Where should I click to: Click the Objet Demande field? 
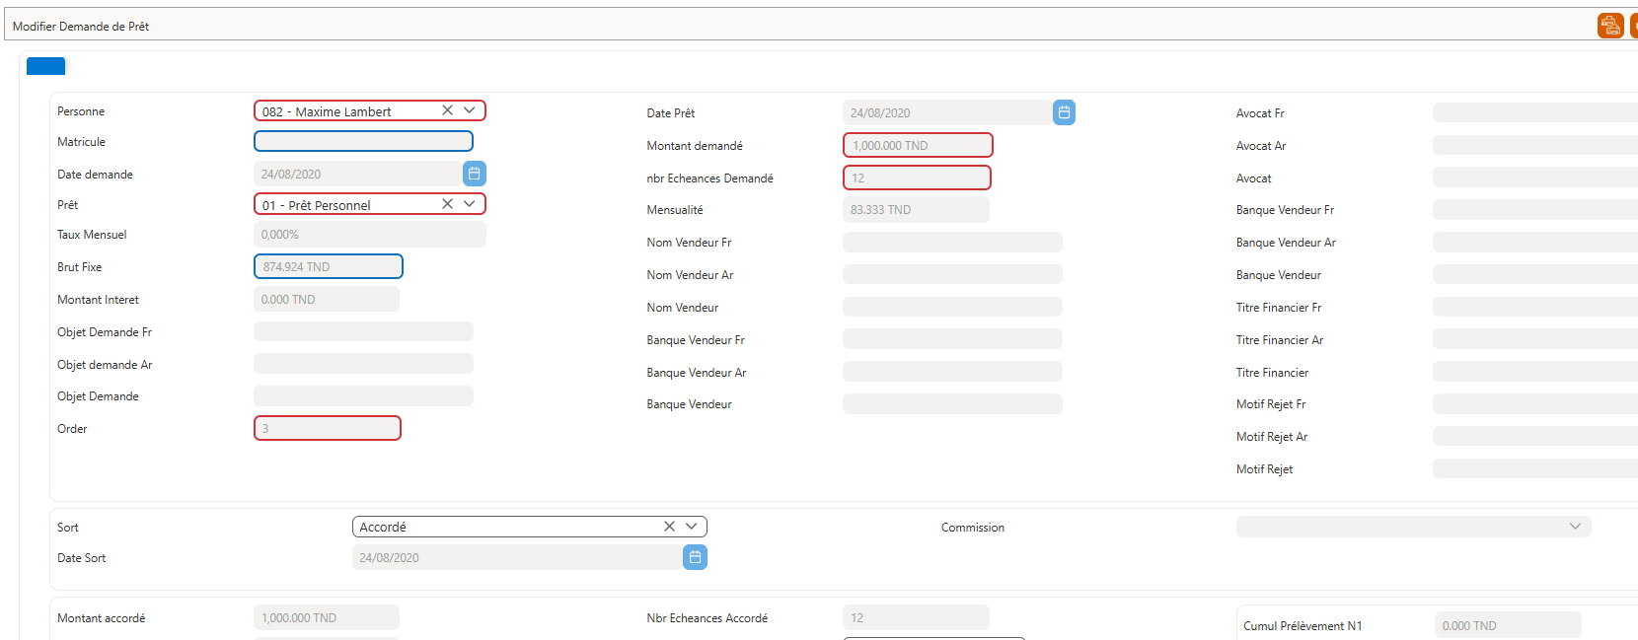(363, 395)
